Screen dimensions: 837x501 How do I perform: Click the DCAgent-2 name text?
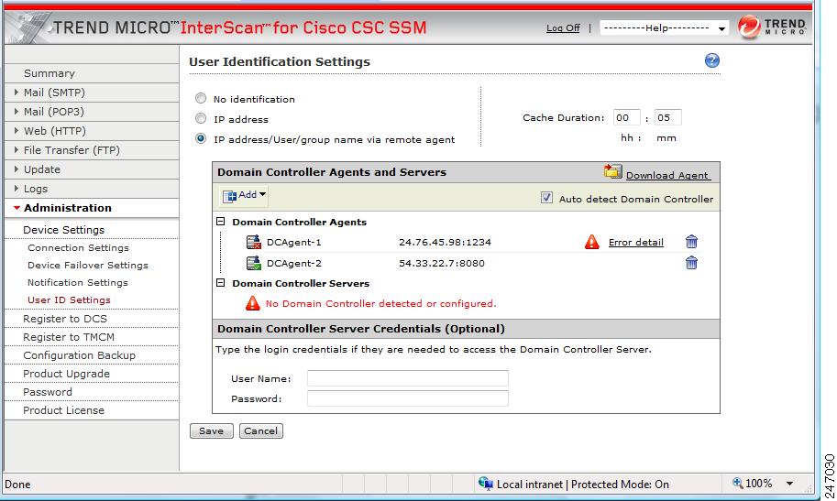(x=294, y=263)
